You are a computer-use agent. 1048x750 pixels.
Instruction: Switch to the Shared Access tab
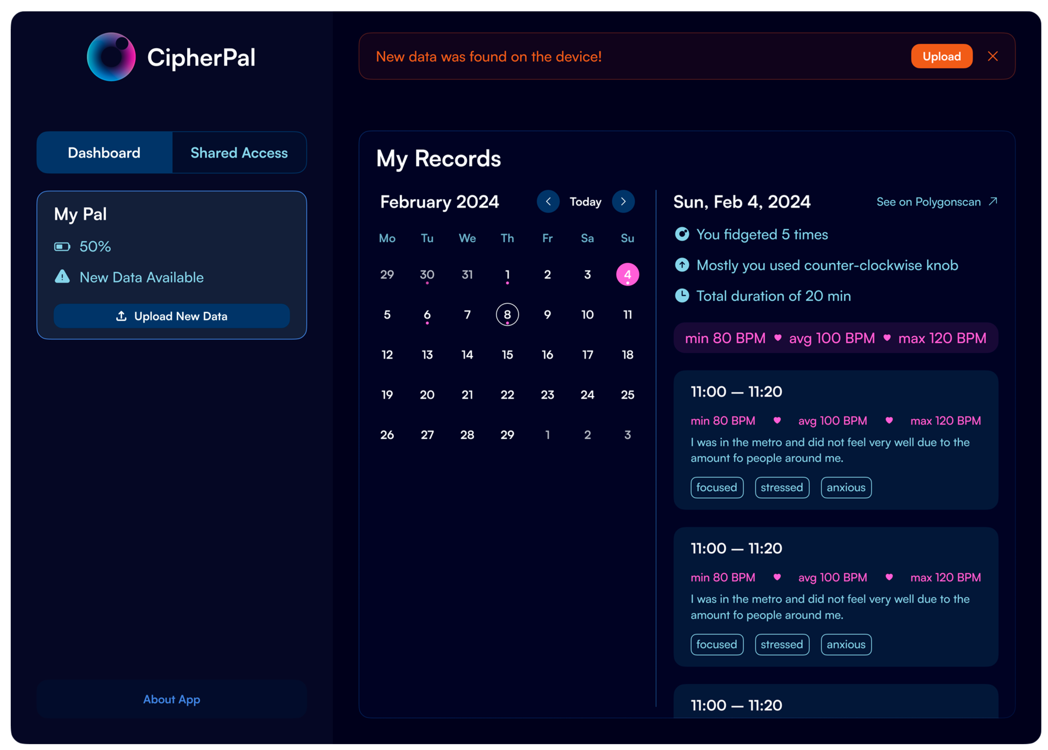pos(239,152)
